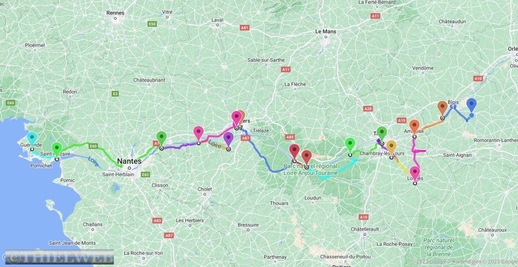This screenshot has height=267, width=518.
Task: Click the green pin over Tours
Action: pyautogui.click(x=382, y=133)
